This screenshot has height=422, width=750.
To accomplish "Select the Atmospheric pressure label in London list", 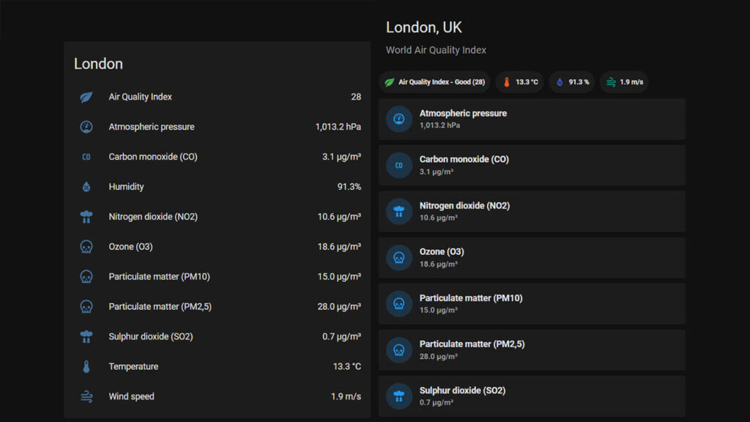I will 152,127.
